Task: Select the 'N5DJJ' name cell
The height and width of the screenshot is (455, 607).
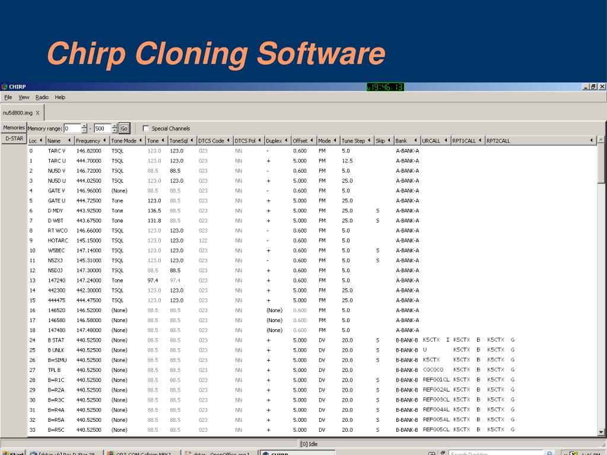Action: (x=55, y=271)
